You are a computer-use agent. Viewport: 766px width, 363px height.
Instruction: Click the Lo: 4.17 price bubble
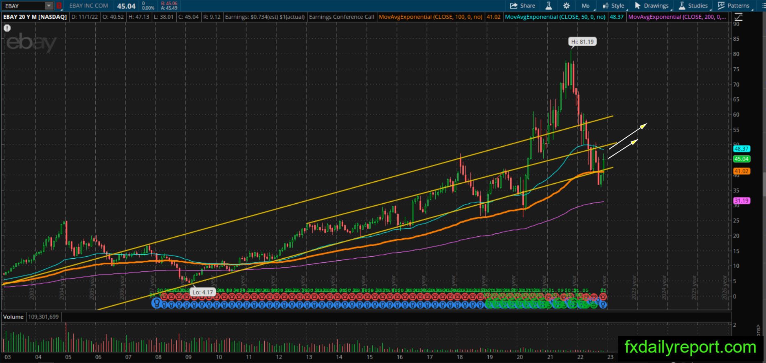(203, 292)
